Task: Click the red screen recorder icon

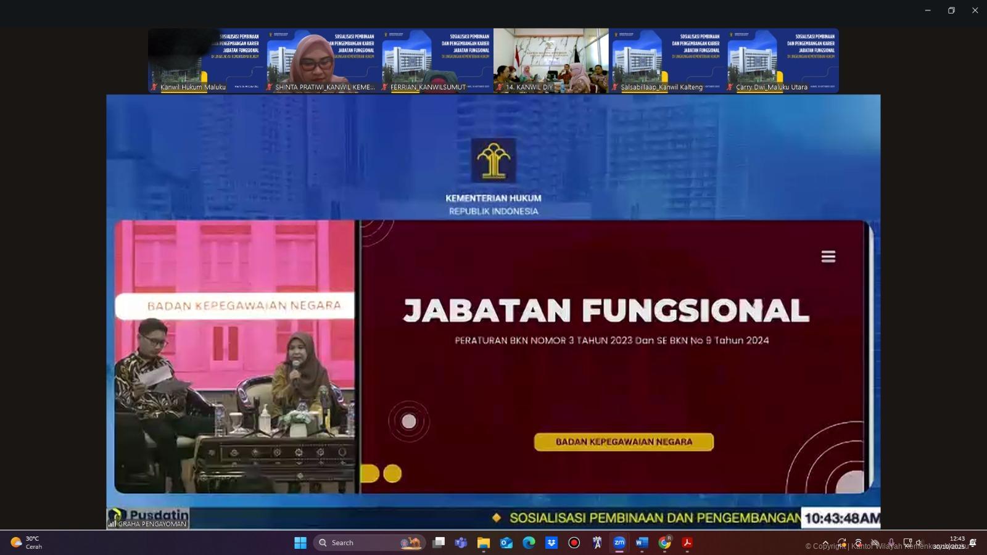Action: pyautogui.click(x=574, y=543)
